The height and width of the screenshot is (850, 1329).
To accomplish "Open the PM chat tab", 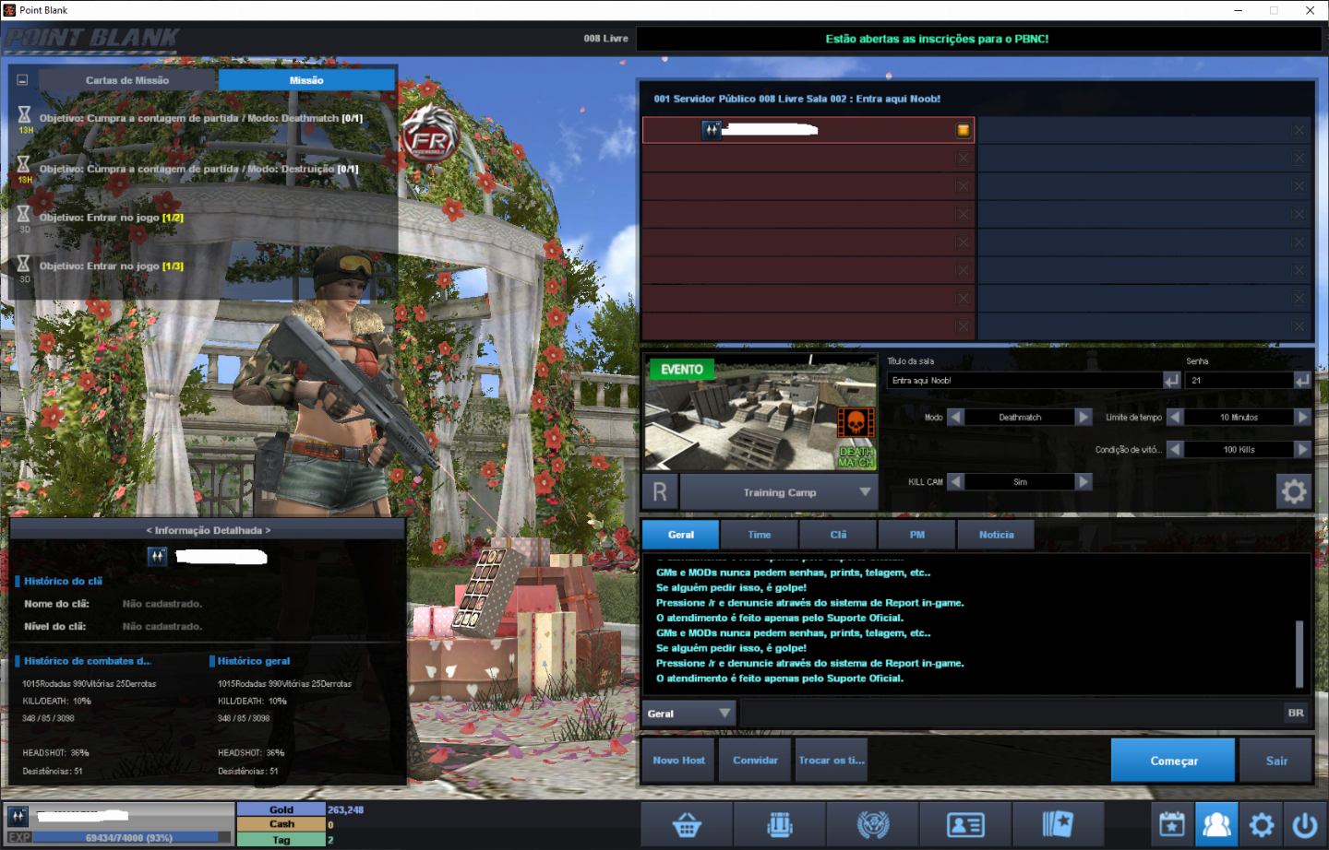I will click(x=917, y=535).
